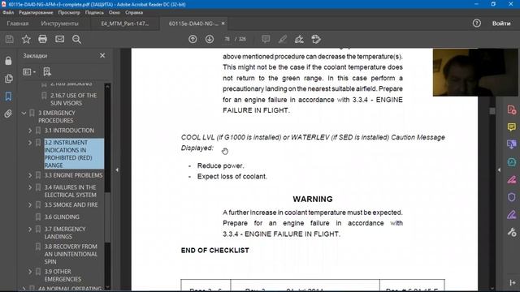Switch to the Инструменты tab
The height and width of the screenshot is (292, 520).
[x=59, y=24]
